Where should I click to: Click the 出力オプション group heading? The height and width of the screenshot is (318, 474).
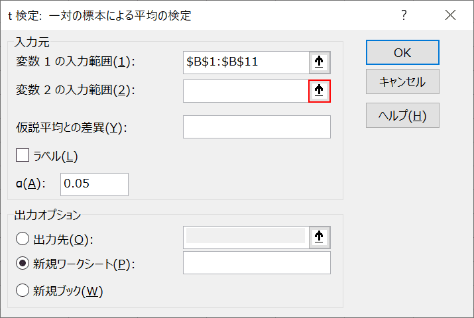pos(48,215)
